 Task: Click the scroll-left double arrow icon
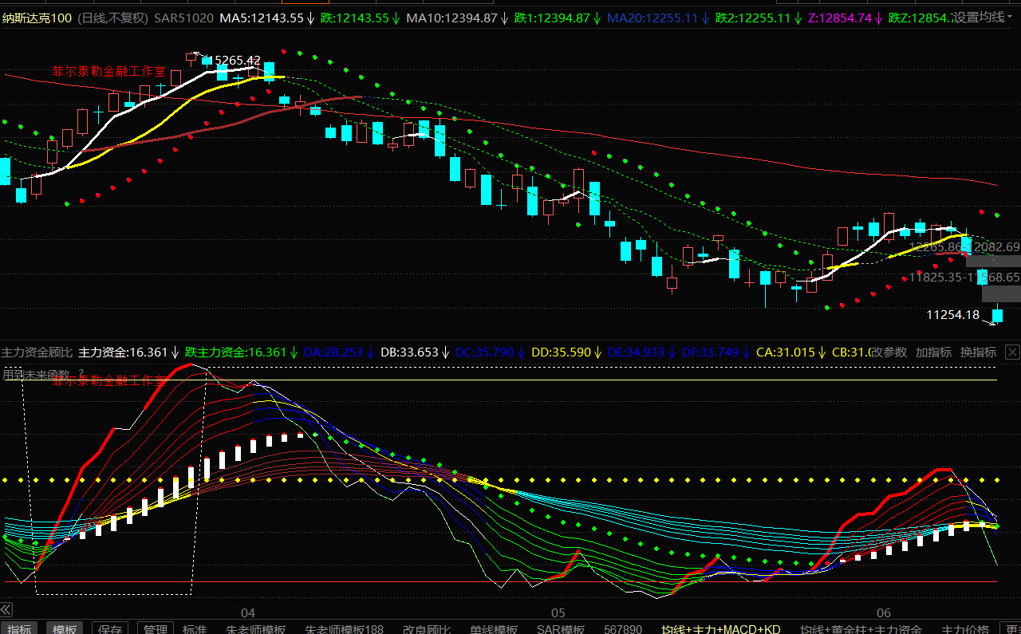click(6, 610)
